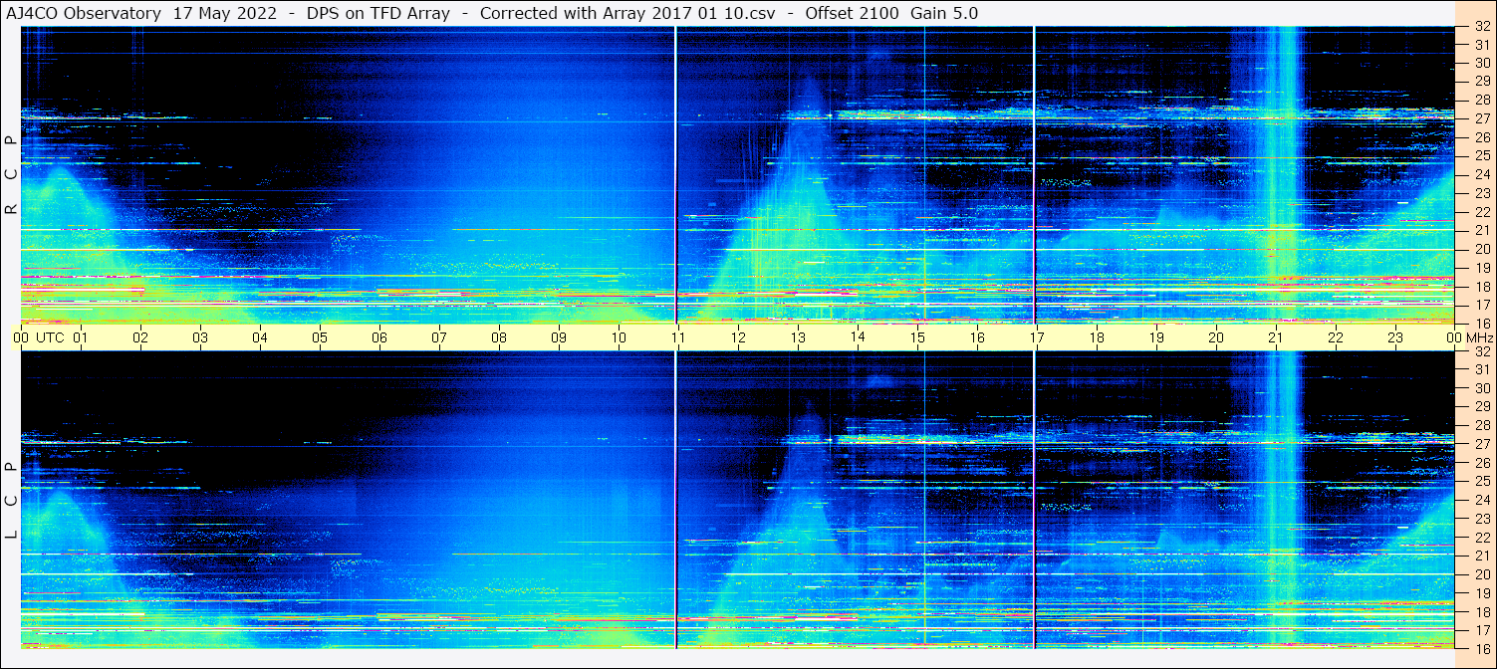Image resolution: width=1497 pixels, height=669 pixels.
Task: Click the 16 MHz label of LCP panel
Action: point(1482,647)
